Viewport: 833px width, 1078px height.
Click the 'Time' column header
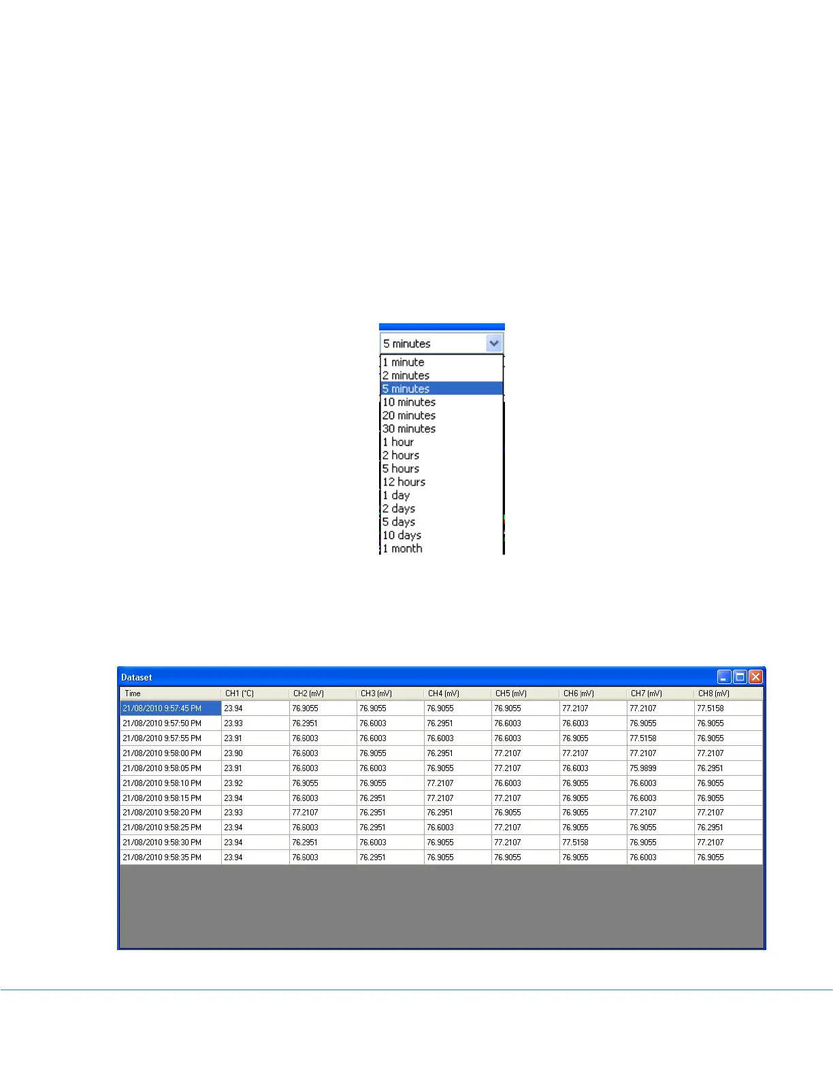point(171,693)
